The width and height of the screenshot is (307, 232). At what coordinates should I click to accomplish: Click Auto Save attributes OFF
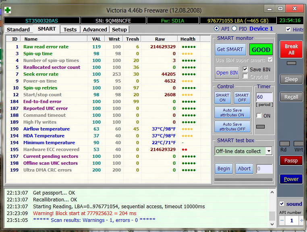pyautogui.click(x=232, y=126)
